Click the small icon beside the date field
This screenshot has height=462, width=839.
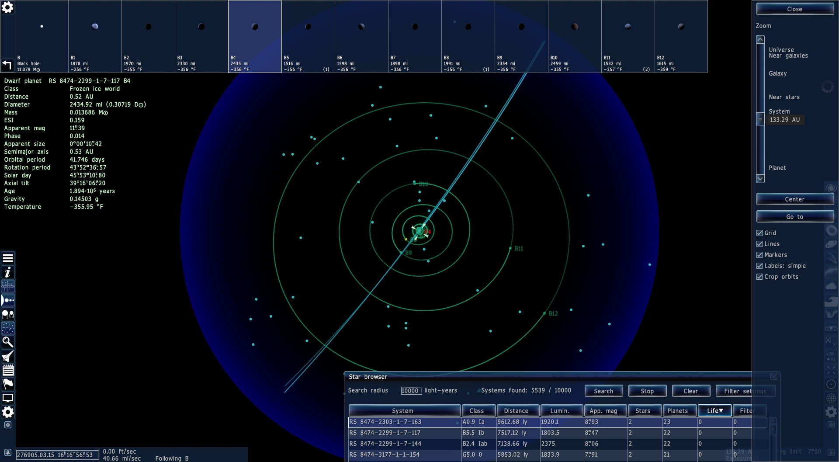click(8, 452)
